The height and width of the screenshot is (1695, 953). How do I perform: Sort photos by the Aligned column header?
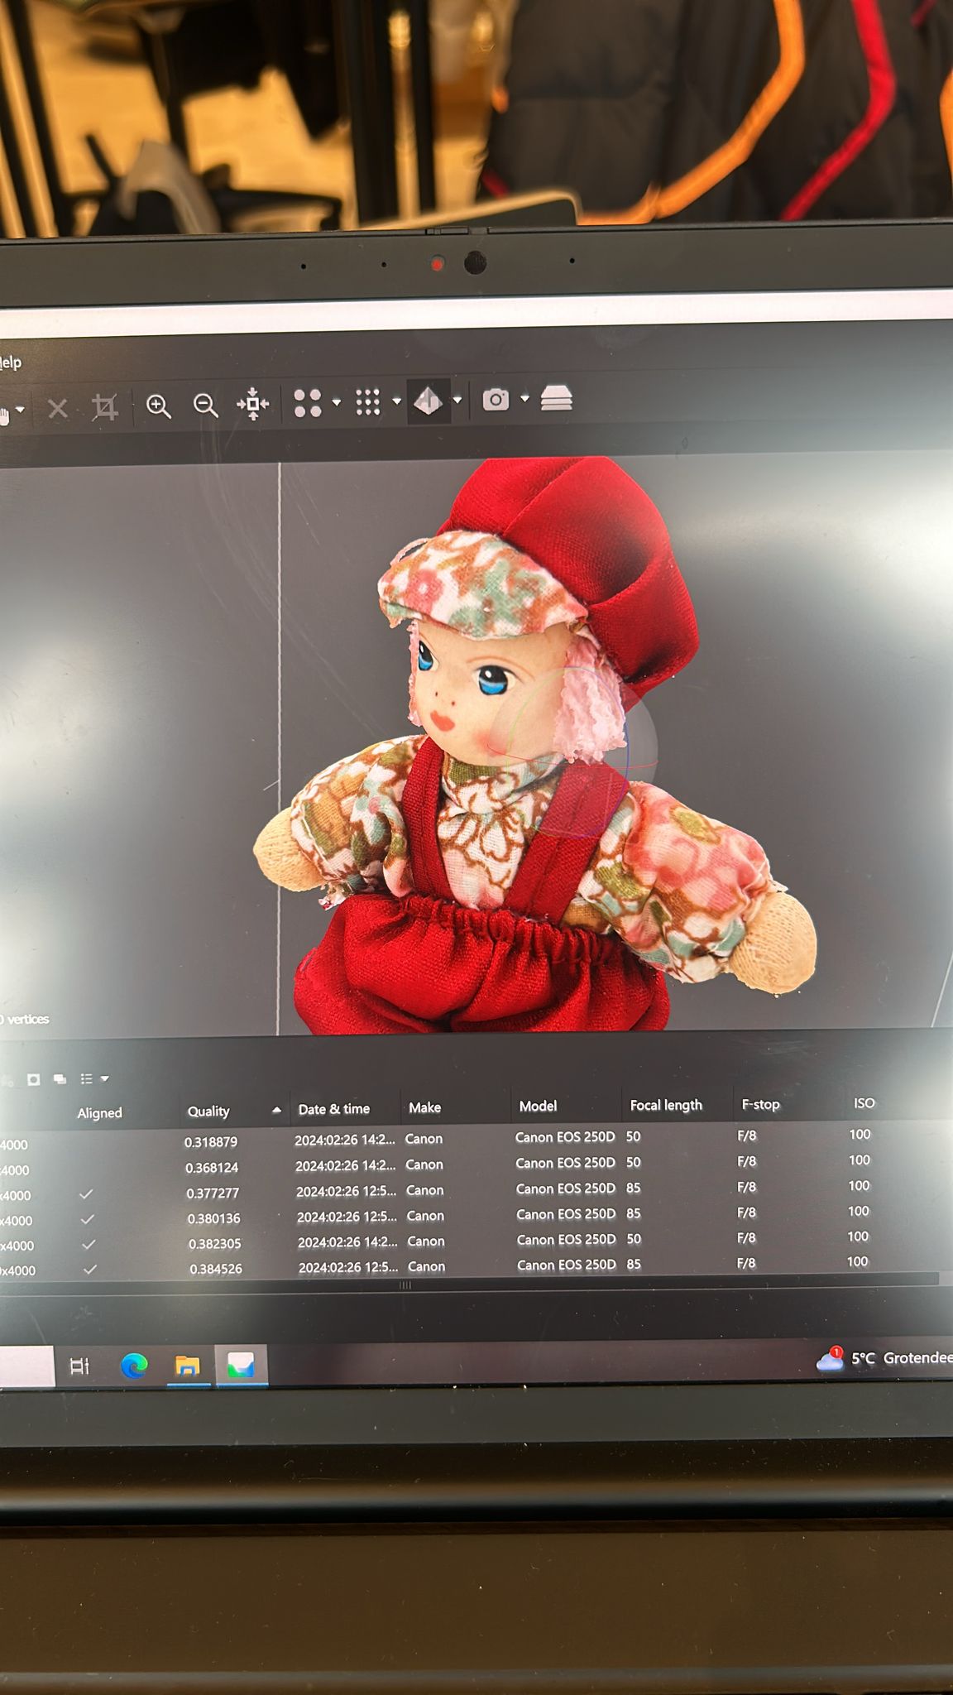pyautogui.click(x=99, y=1113)
